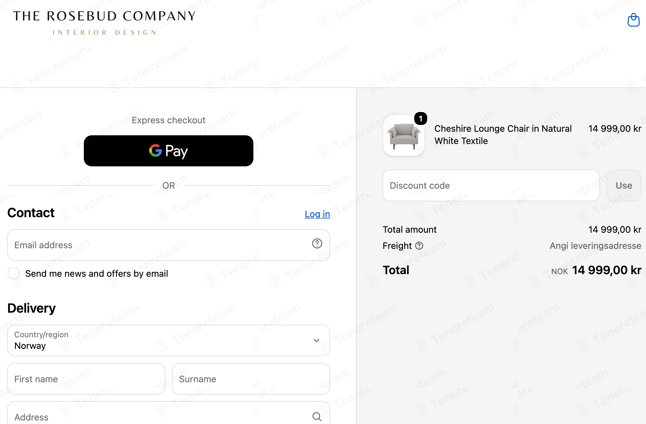
Task: Click the address search magnifier icon
Action: pos(317,417)
